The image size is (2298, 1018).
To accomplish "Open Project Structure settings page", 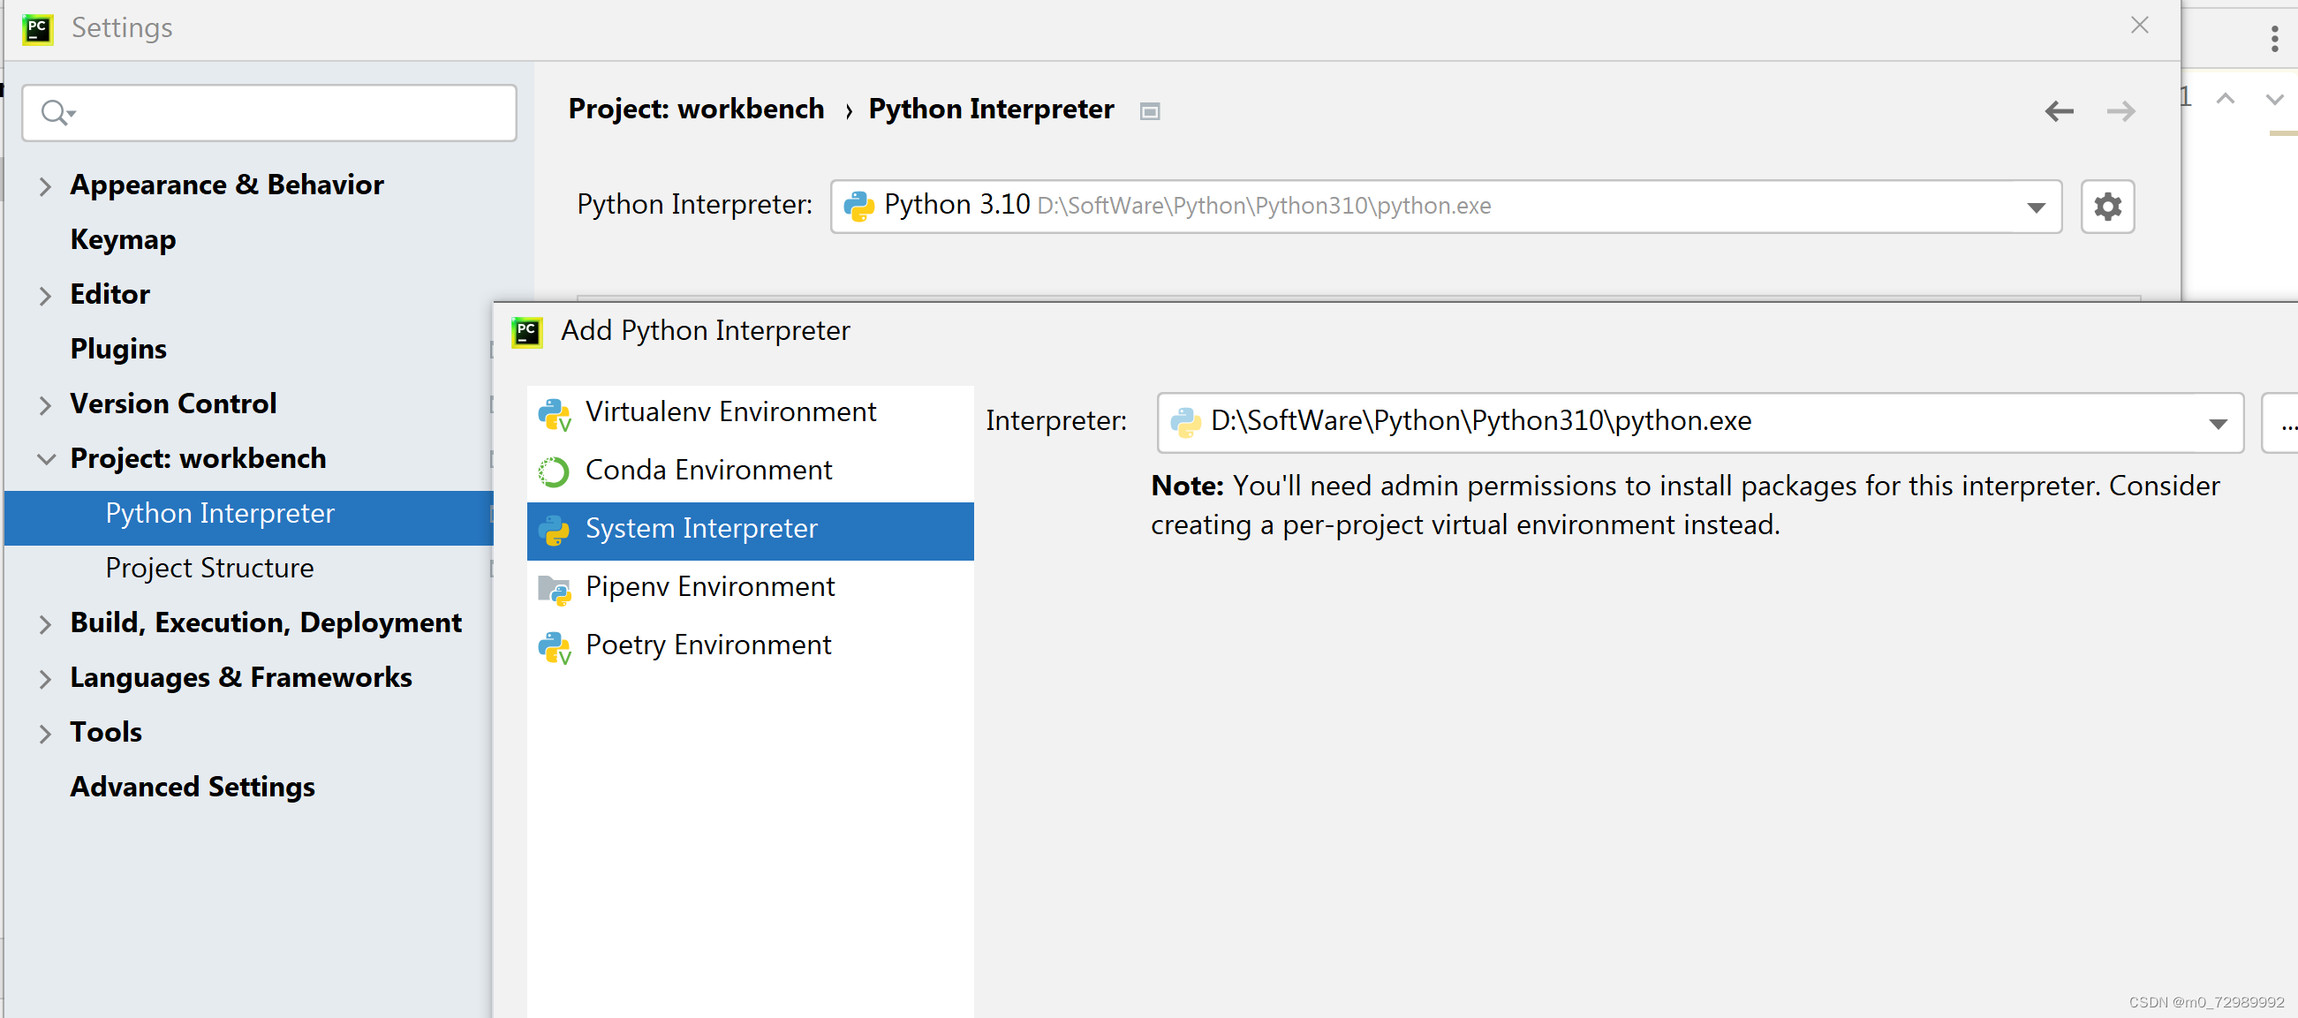I will coord(208,568).
